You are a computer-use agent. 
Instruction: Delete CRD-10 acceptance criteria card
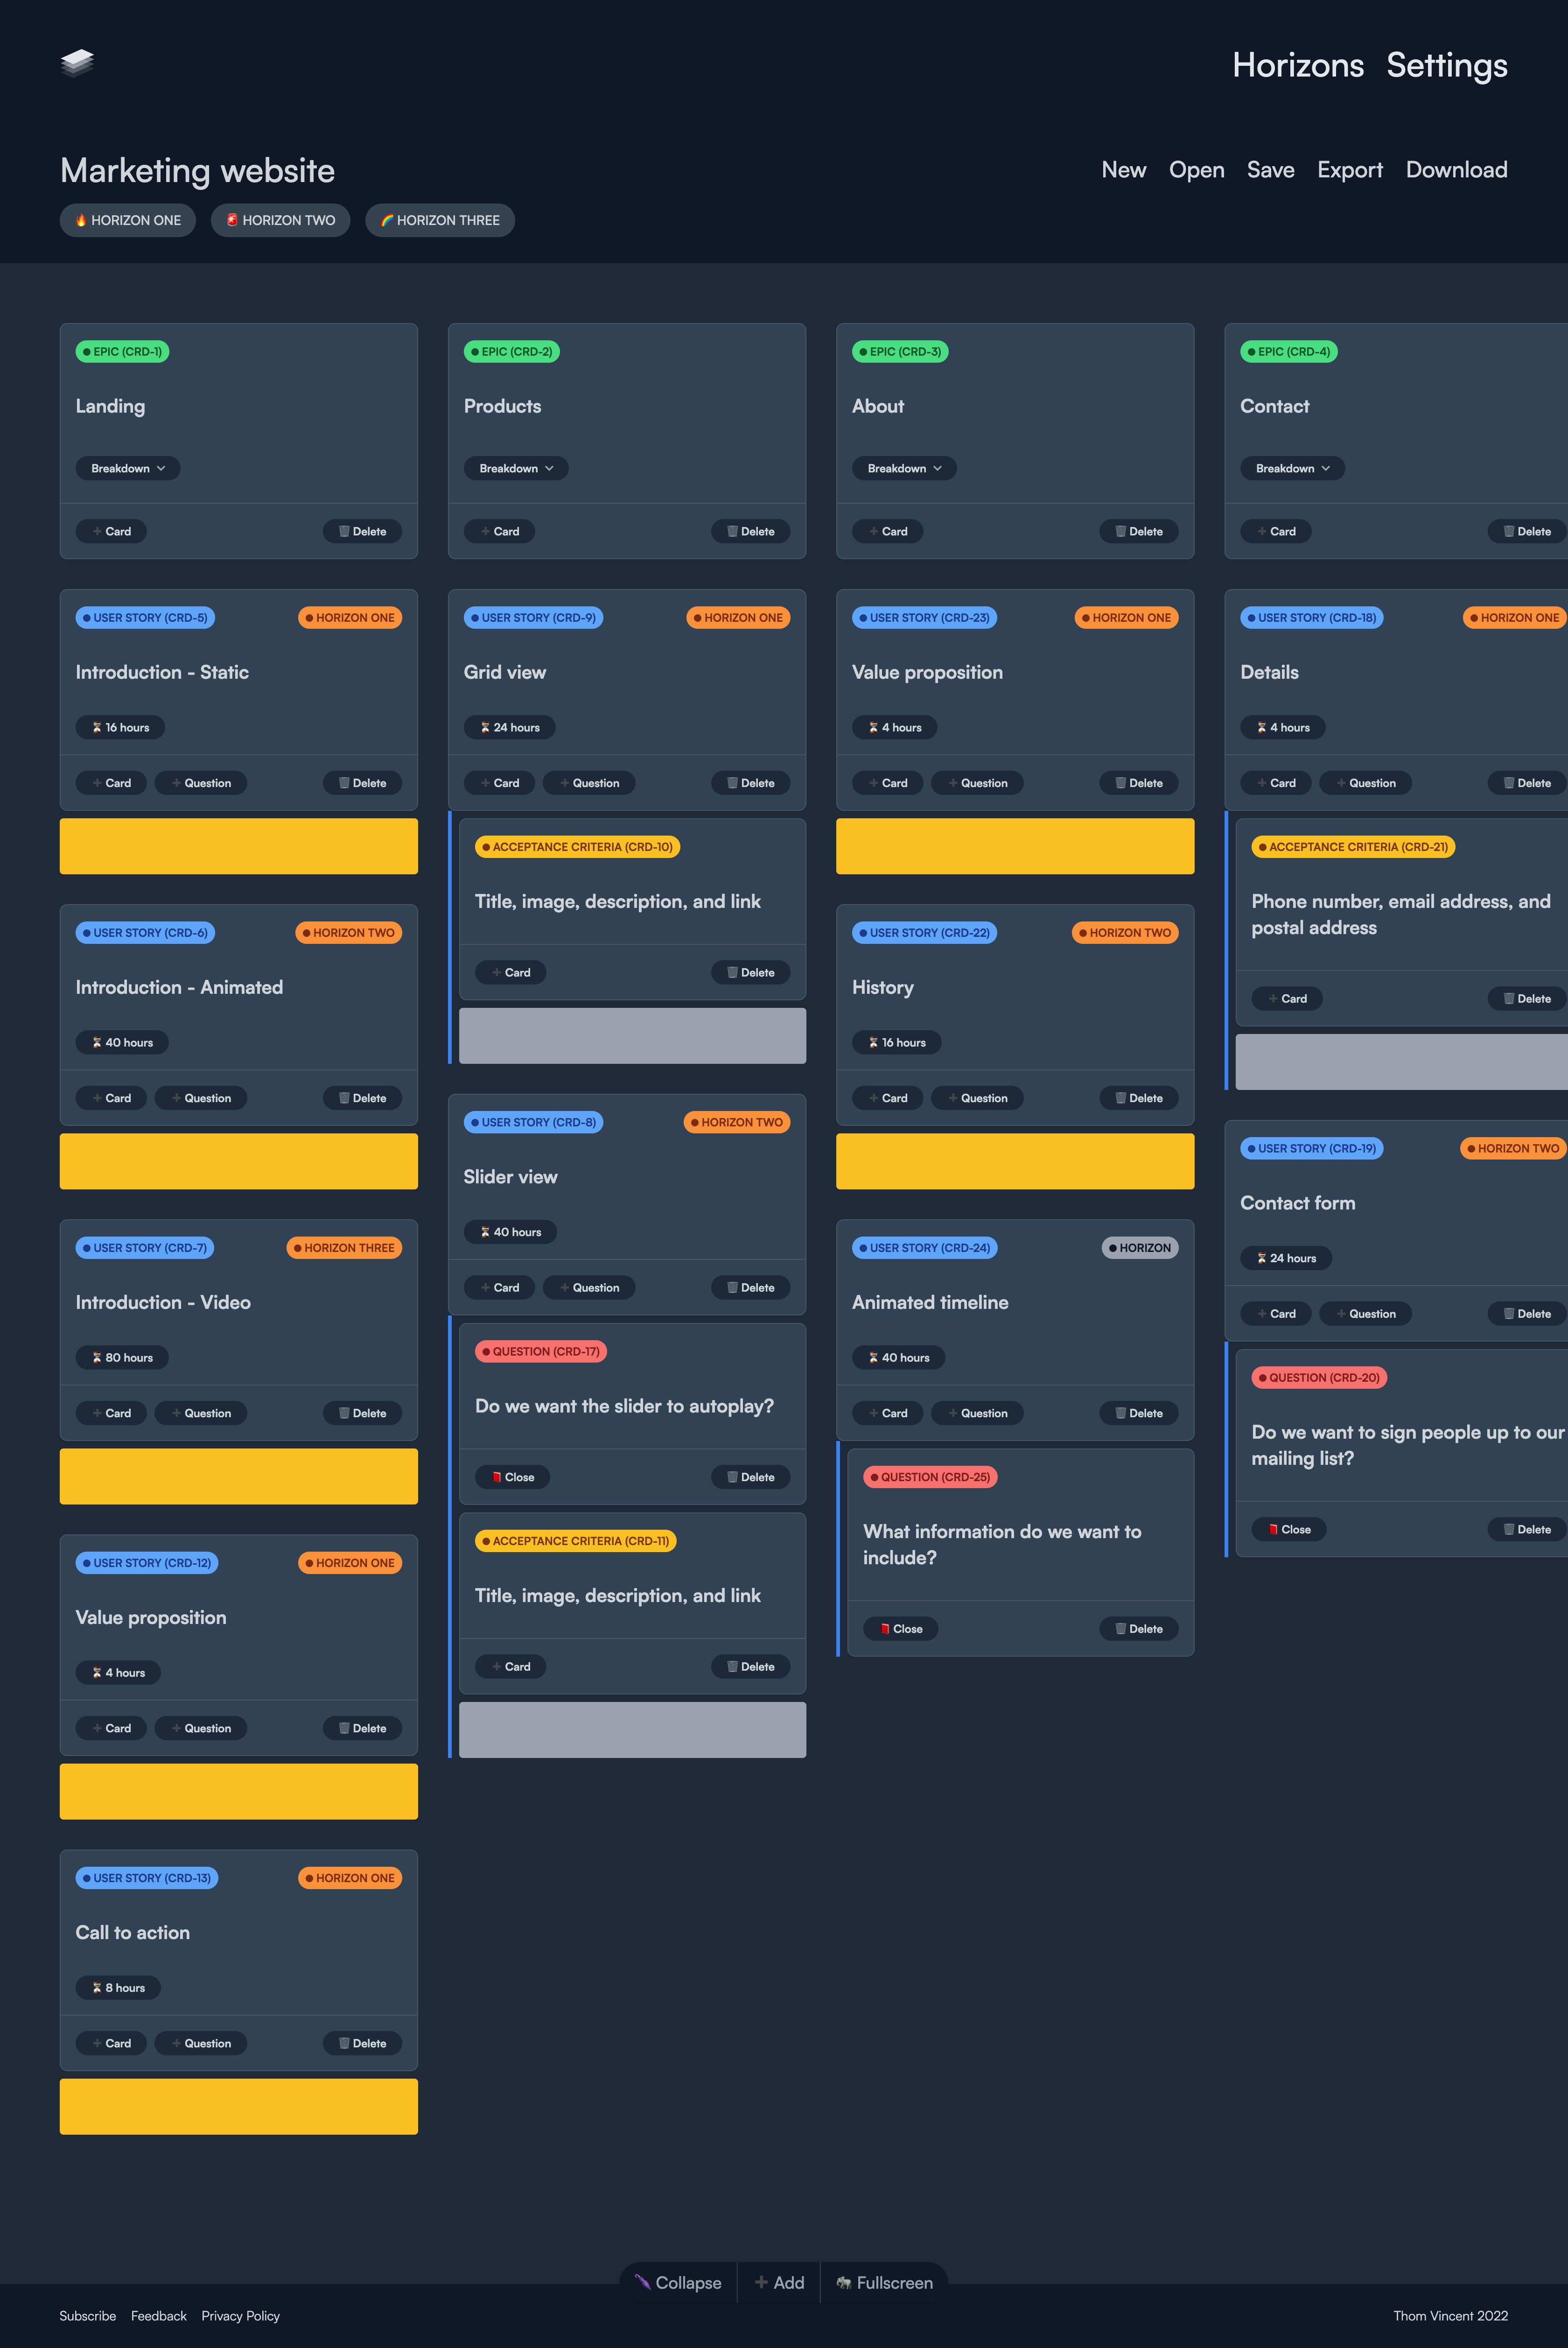(x=750, y=972)
